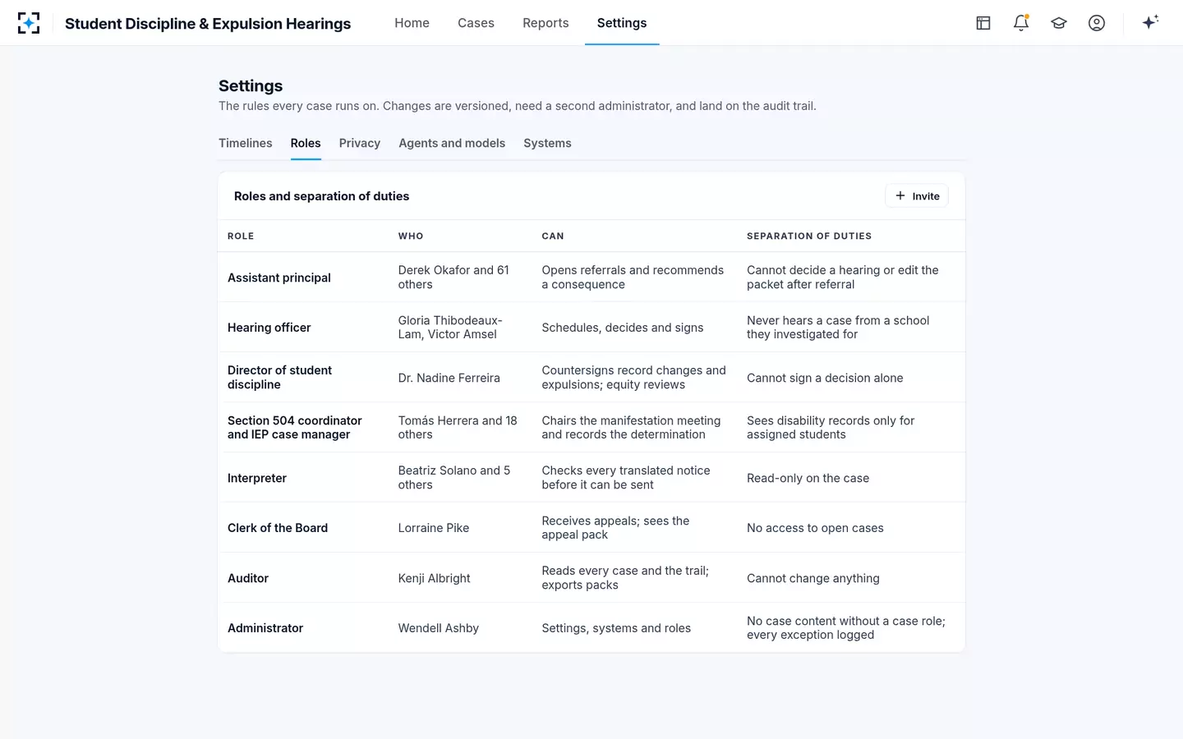Click 'Gloria Thibodeaux-Lam, Victor Amsel' cell
This screenshot has width=1183, height=739.
click(450, 328)
